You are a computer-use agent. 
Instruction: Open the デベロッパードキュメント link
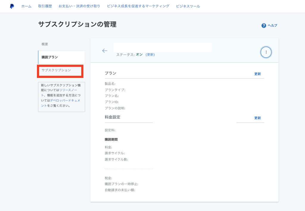pyautogui.click(x=65, y=100)
